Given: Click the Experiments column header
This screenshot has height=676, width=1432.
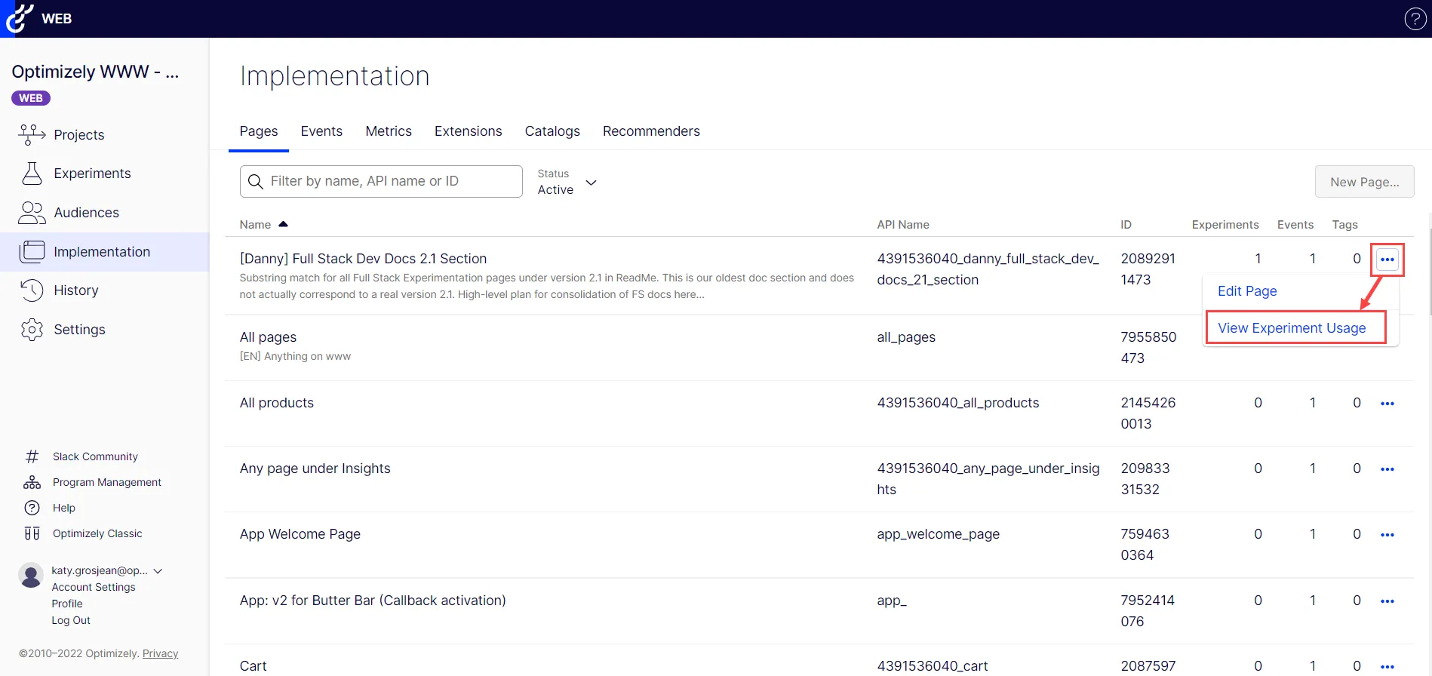Looking at the screenshot, I should coord(1225,225).
